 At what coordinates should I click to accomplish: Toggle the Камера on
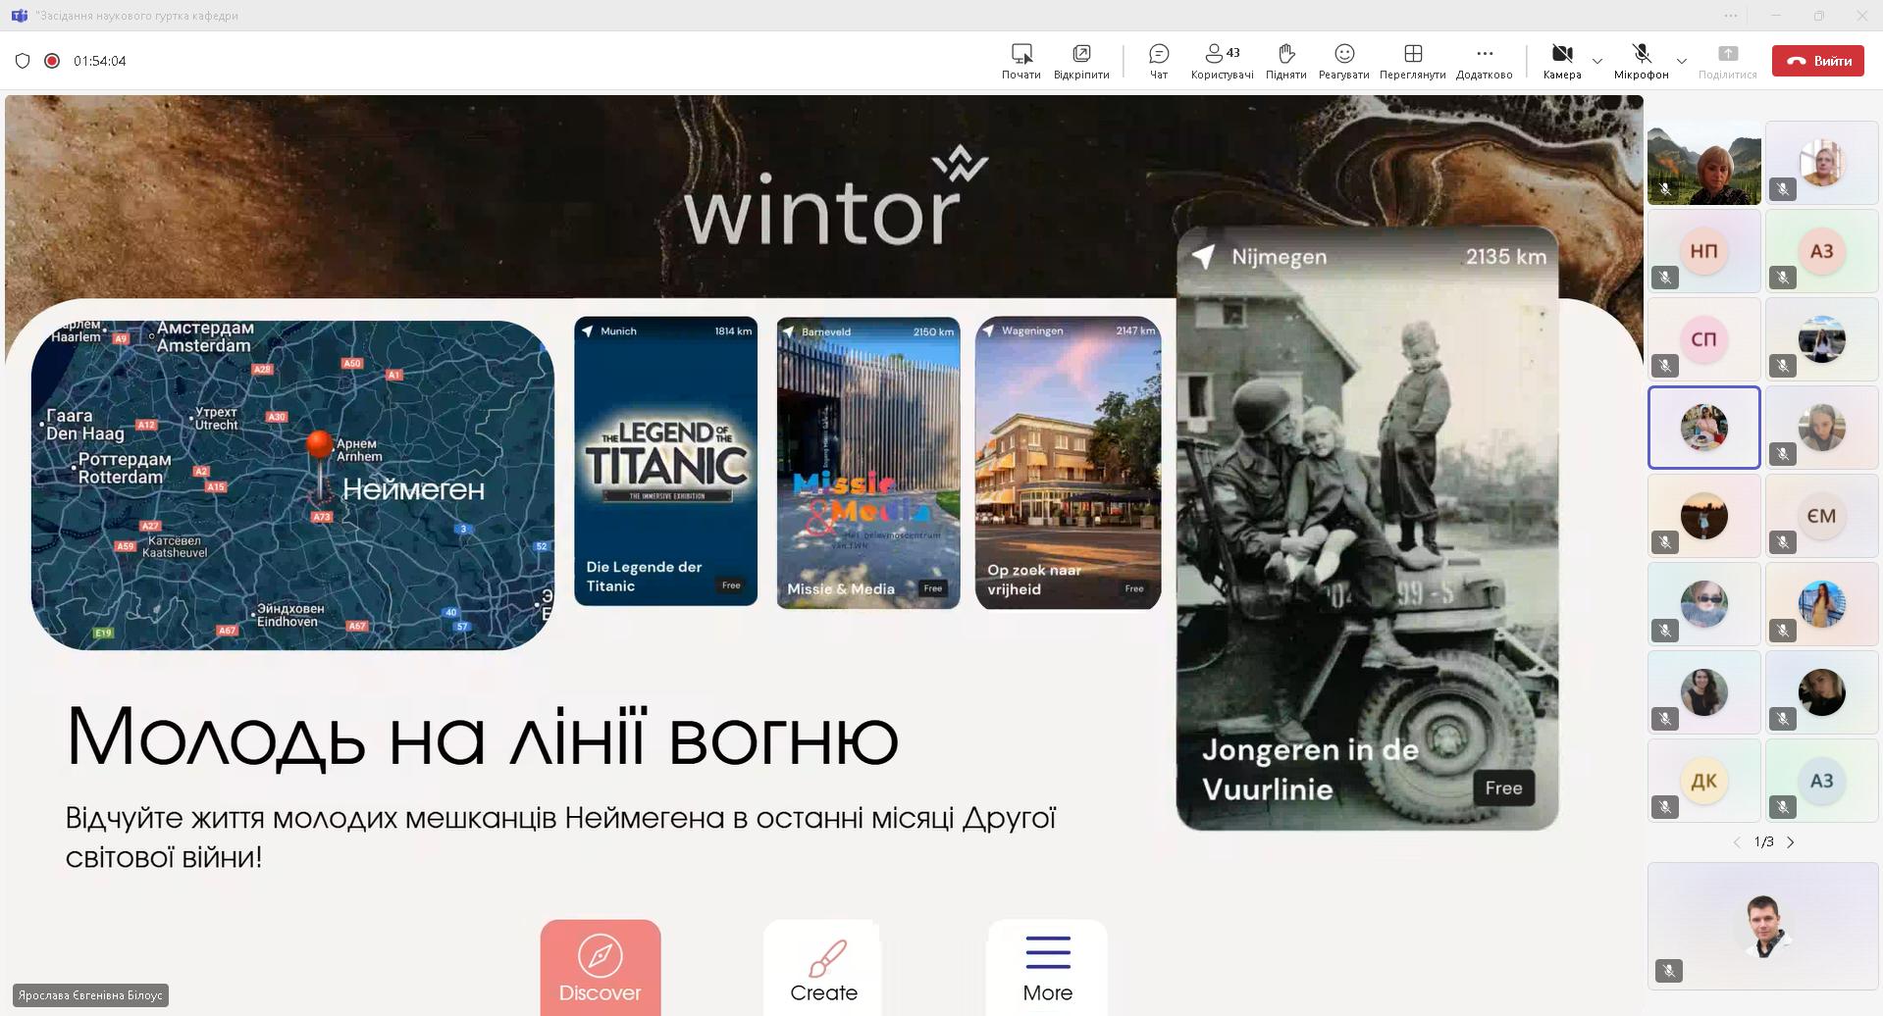coord(1561,61)
